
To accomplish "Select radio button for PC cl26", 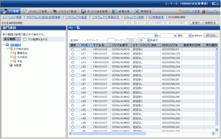I will point(73,80).
